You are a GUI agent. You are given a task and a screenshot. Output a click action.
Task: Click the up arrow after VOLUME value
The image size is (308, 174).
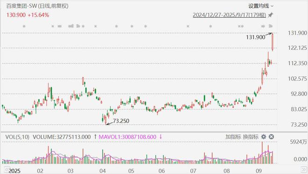95,137
